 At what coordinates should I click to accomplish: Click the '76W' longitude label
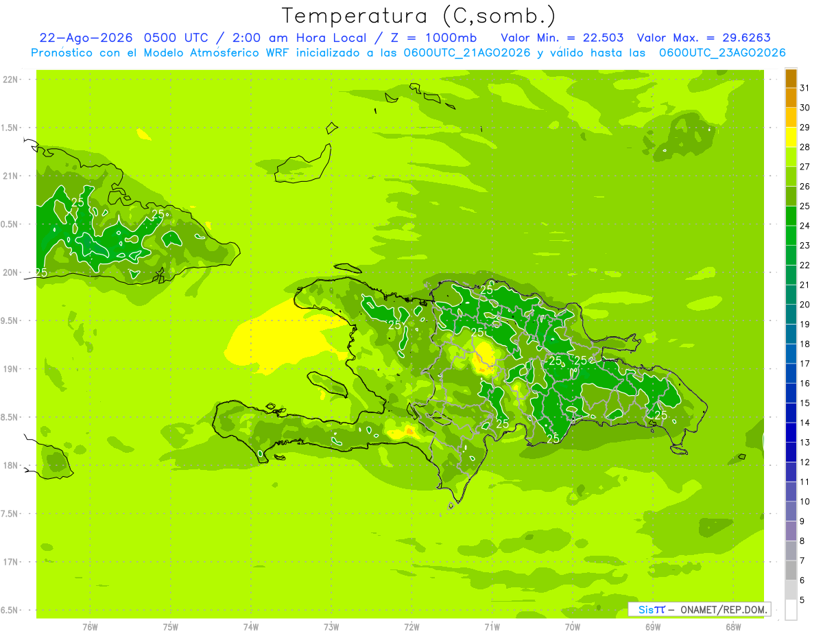tap(90, 627)
